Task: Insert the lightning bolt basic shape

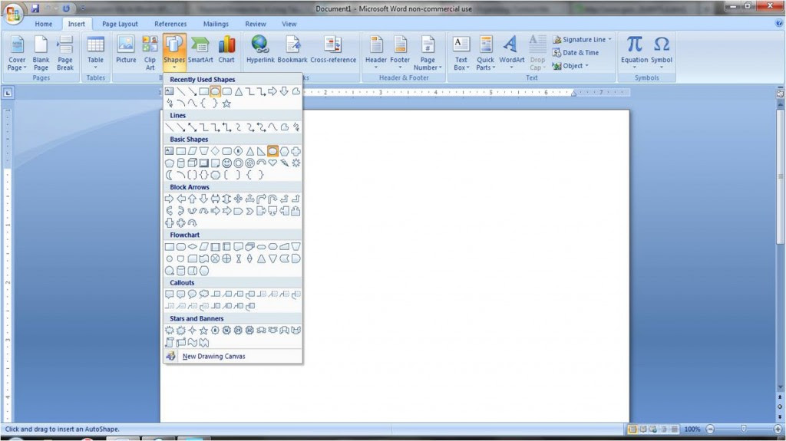Action: coord(284,163)
